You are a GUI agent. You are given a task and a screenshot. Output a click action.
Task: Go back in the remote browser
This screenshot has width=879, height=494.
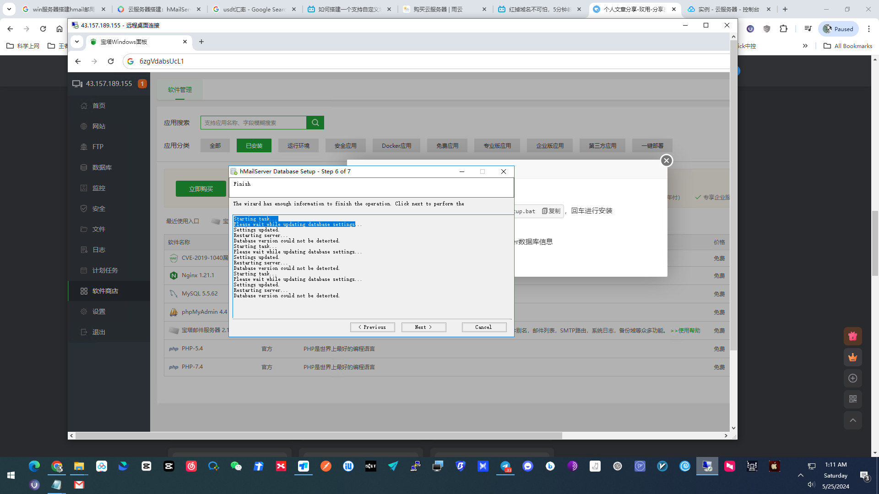(78, 61)
